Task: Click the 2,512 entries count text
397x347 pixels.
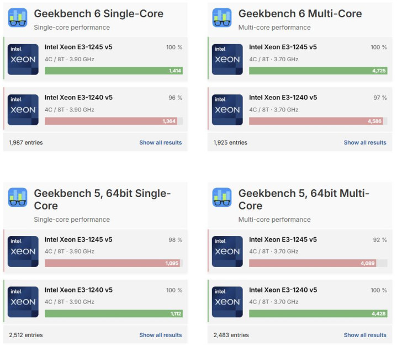Action: (x=25, y=335)
